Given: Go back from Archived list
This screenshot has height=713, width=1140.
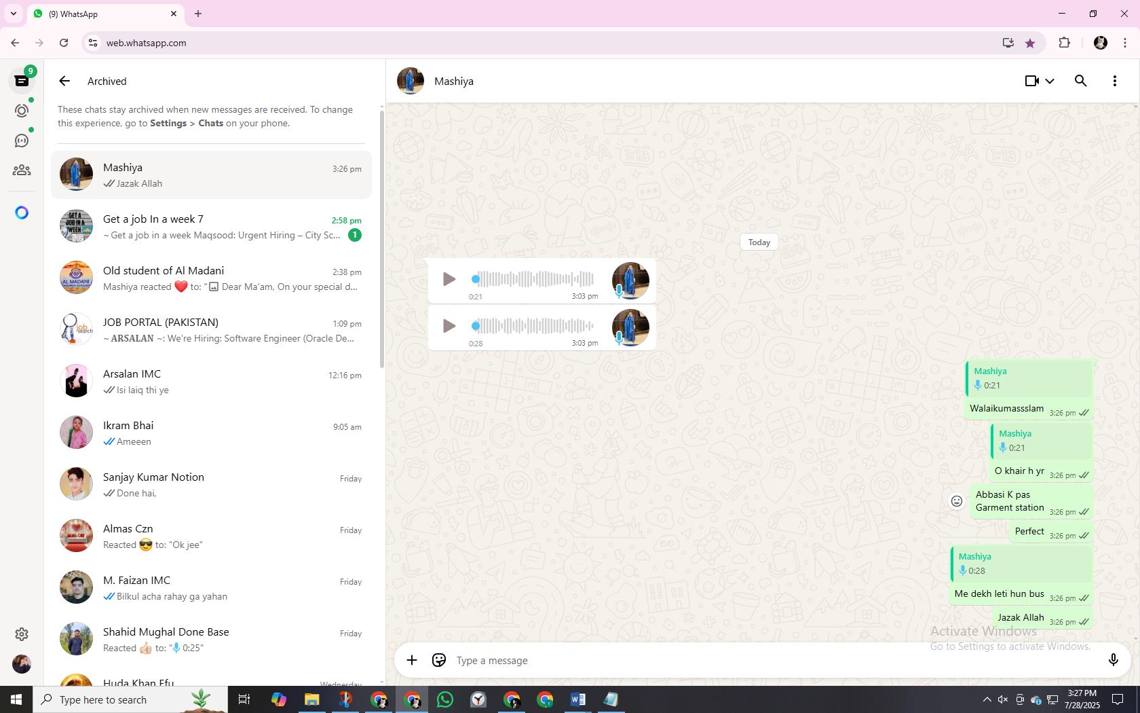Looking at the screenshot, I should click(64, 81).
